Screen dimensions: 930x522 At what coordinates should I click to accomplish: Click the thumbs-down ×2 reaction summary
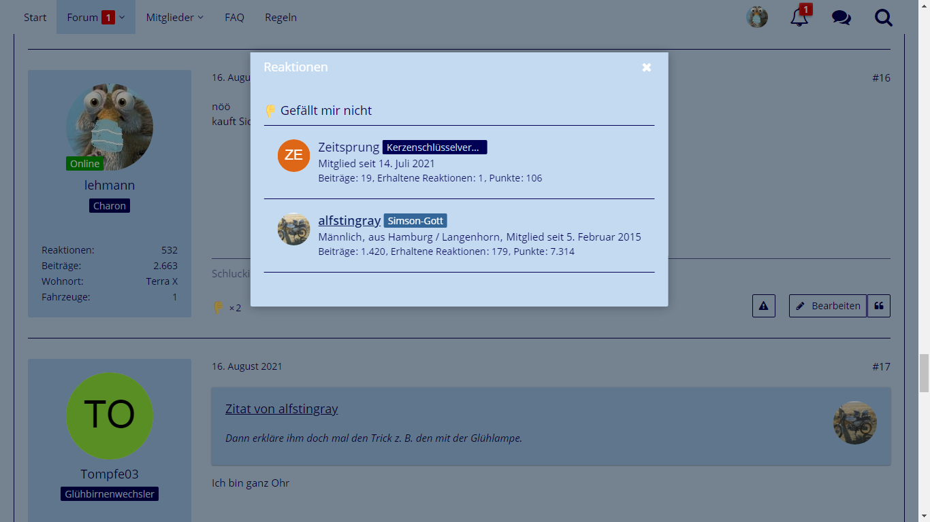click(x=227, y=308)
